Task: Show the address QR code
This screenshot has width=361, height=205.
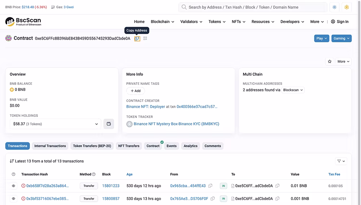Action: point(145,38)
